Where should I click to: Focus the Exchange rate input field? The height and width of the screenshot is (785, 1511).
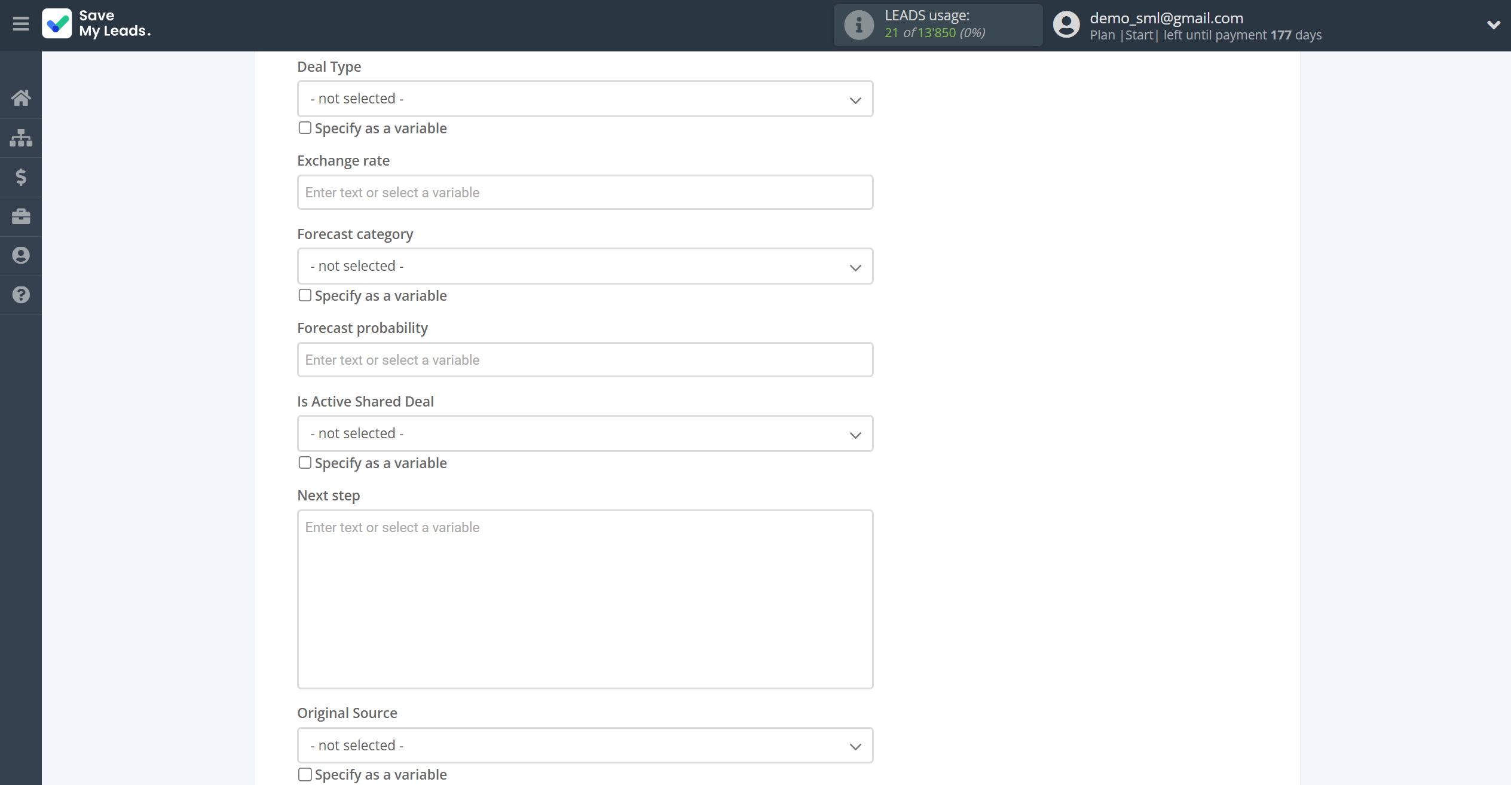[x=585, y=193]
